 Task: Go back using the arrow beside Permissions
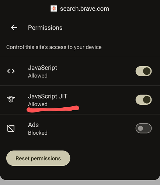tap(14, 27)
